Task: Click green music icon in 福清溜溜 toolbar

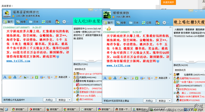Action: click(x=36, y=77)
